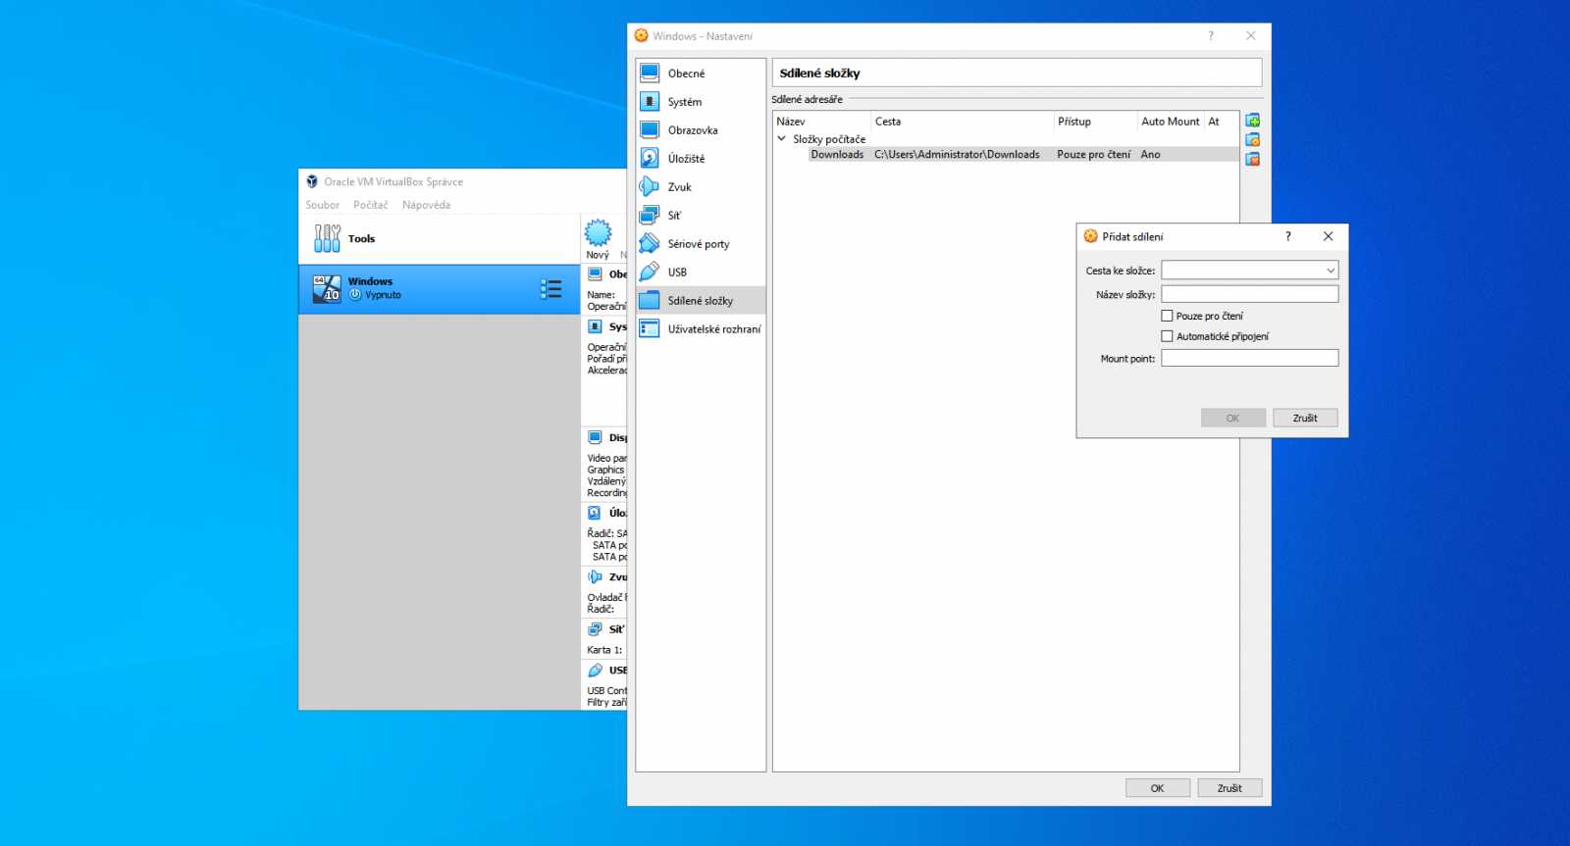Click the Nastavení window title bar icon
This screenshot has width=1570, height=846.
pos(642,35)
